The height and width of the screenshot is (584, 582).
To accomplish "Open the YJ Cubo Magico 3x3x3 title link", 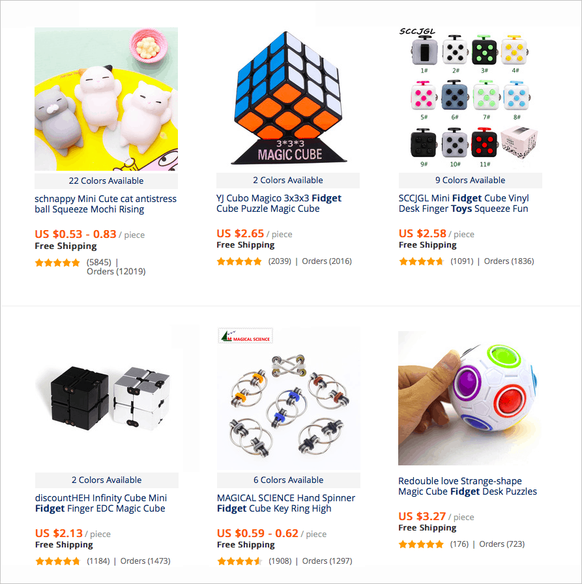I will pos(279,203).
